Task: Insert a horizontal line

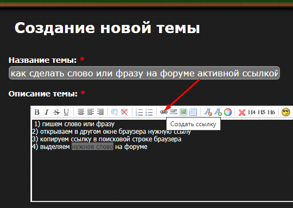Action: [x=174, y=112]
